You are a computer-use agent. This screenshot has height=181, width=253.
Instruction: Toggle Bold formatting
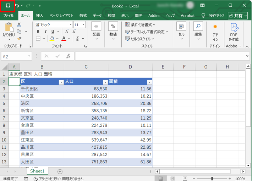point(38,32)
